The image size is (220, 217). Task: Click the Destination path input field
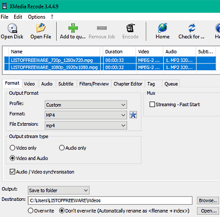[x=110, y=200]
